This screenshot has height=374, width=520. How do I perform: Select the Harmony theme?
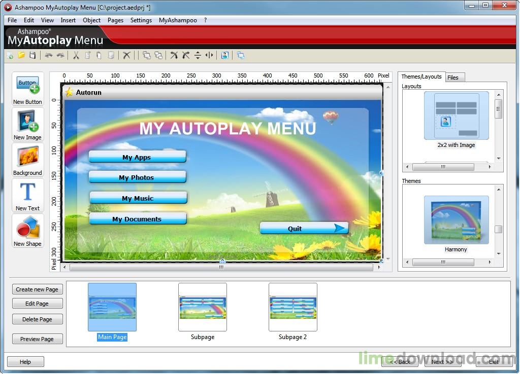[x=456, y=220]
